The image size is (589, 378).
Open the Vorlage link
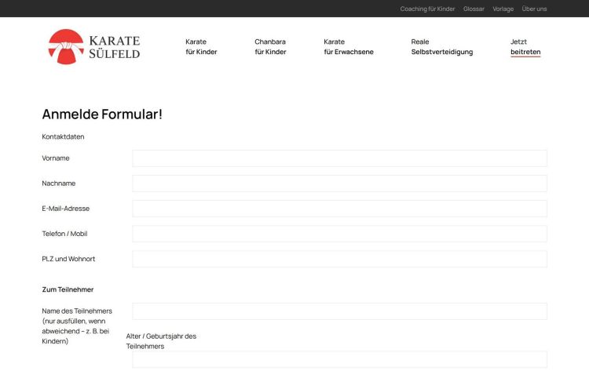click(x=503, y=9)
